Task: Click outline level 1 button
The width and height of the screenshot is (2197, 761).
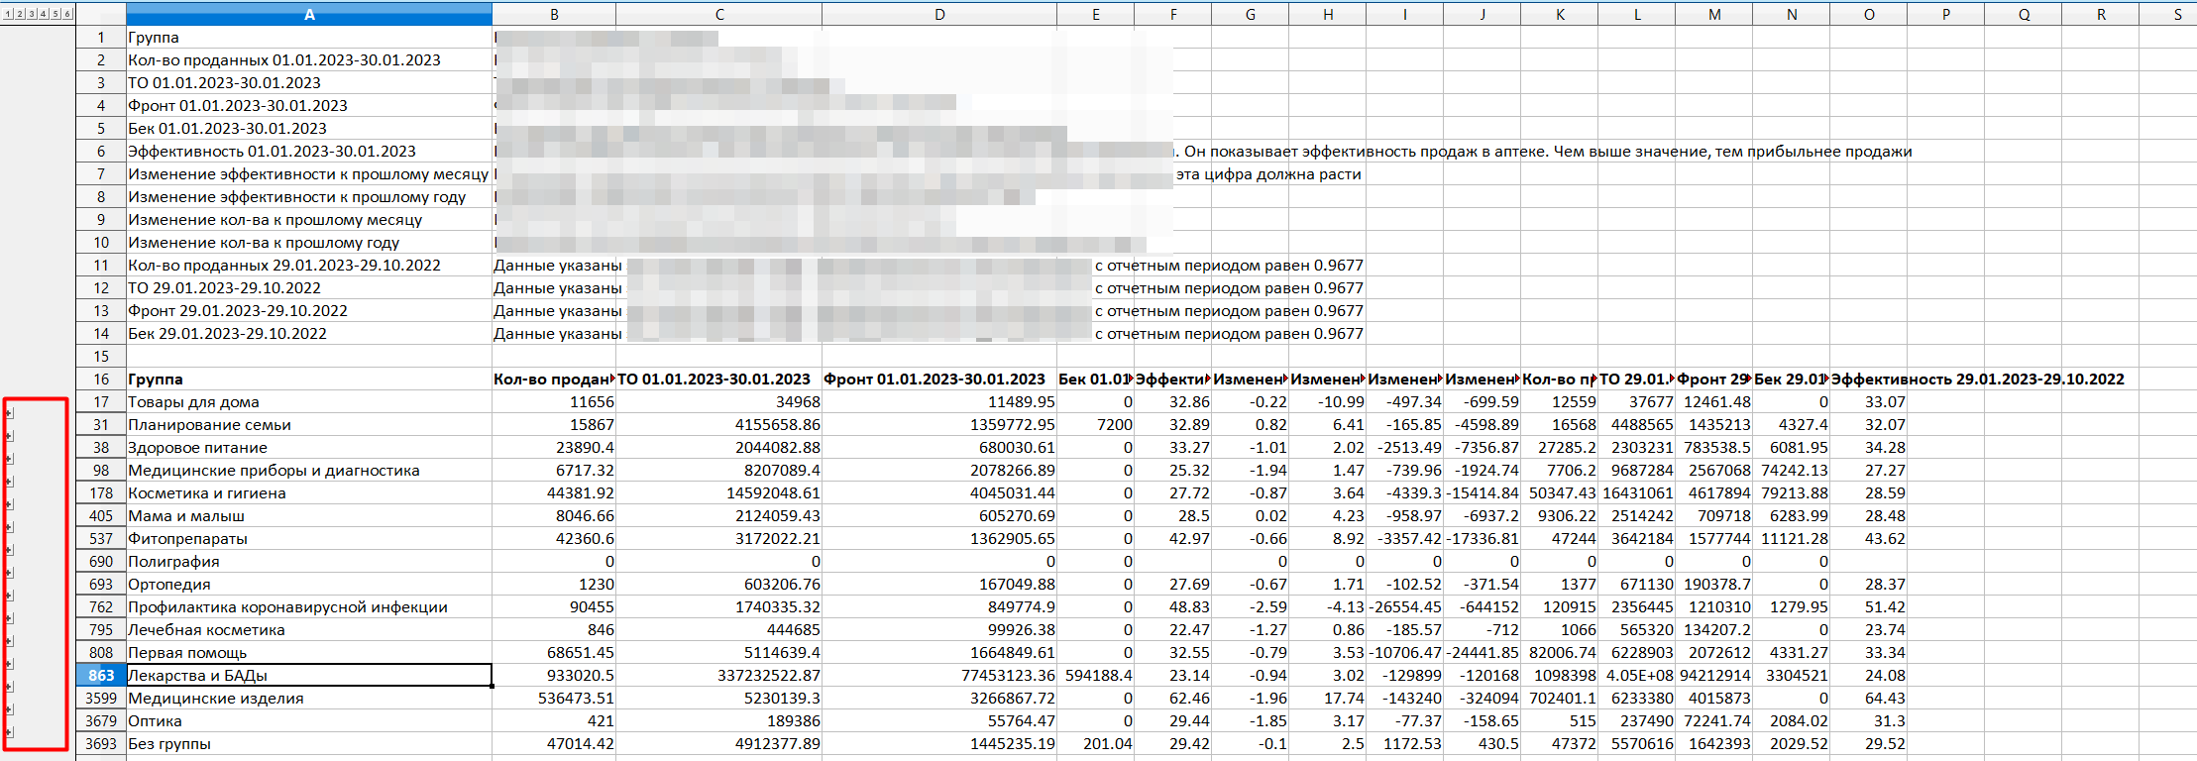Action: (8, 14)
